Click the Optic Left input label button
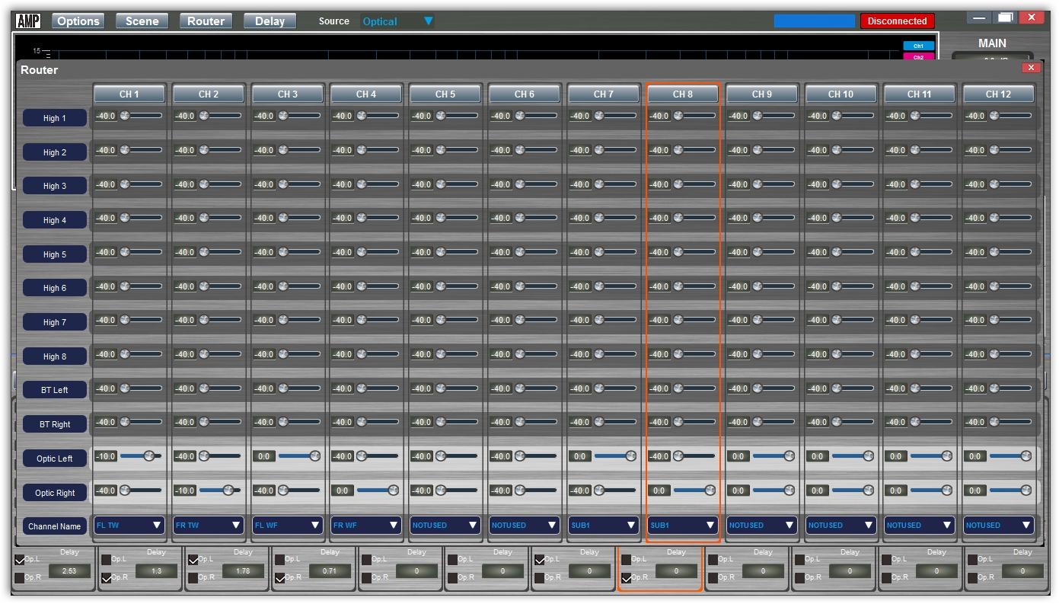1059x604 pixels. pyautogui.click(x=55, y=459)
